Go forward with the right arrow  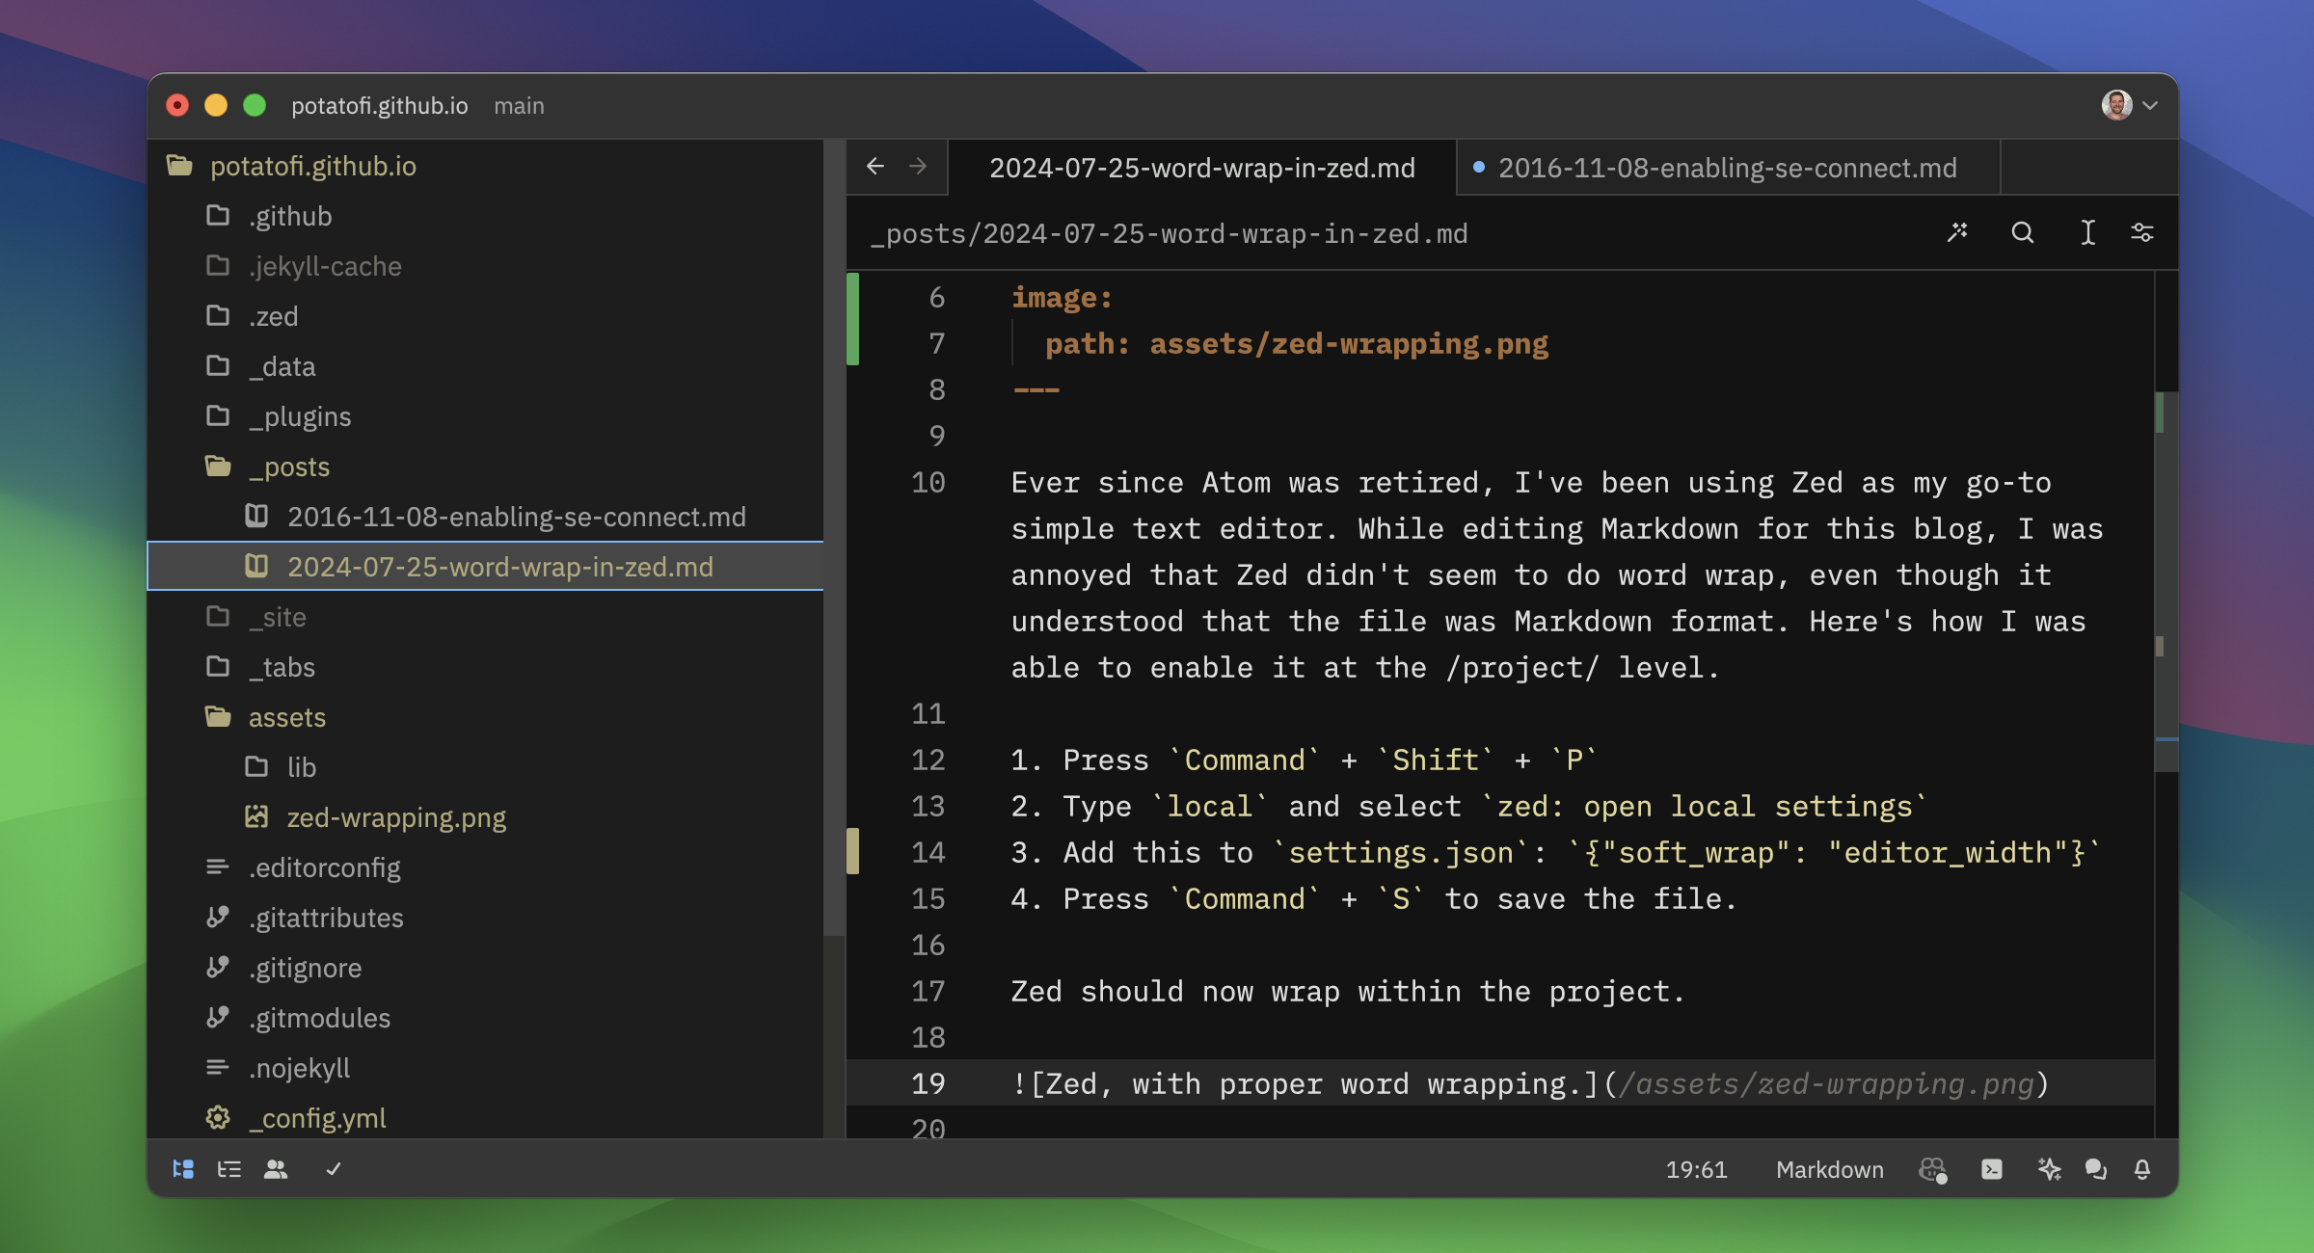click(918, 167)
